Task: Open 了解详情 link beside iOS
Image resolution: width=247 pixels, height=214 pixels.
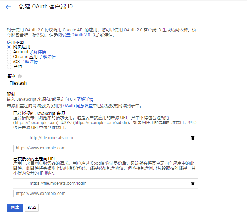Action: 29,62
